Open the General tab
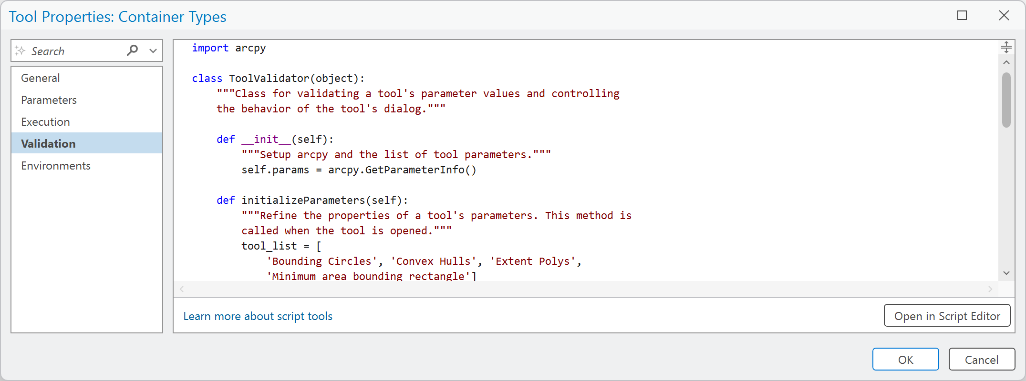 coord(41,78)
